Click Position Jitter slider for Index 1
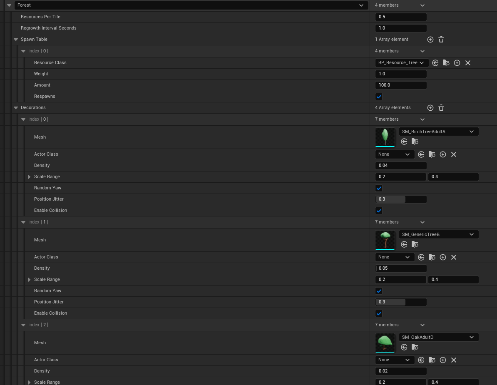 pyautogui.click(x=401, y=302)
